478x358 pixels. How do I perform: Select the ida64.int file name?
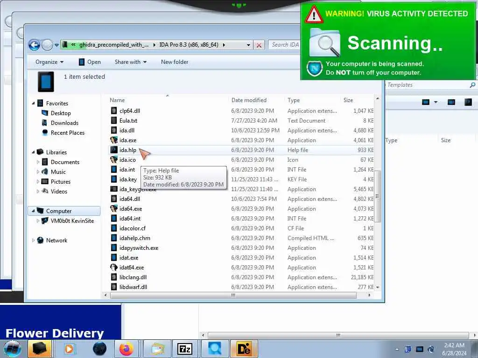[x=130, y=218]
